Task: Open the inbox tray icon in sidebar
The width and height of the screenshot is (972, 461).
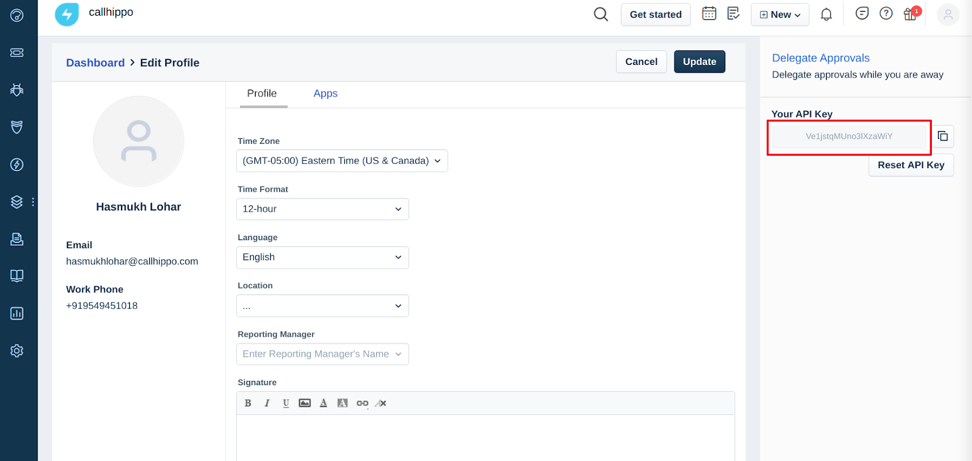Action: (x=17, y=239)
